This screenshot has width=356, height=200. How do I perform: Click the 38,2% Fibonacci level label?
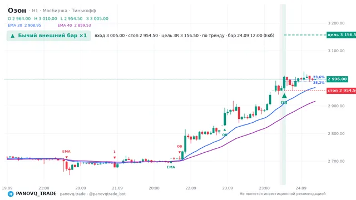(319, 83)
